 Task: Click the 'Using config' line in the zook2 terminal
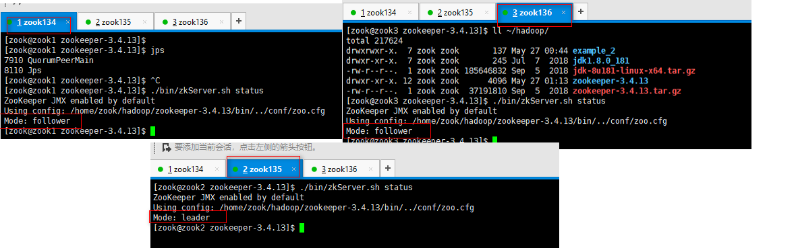[x=314, y=208]
